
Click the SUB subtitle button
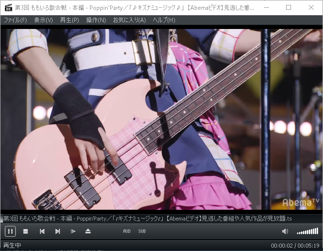(x=142, y=231)
